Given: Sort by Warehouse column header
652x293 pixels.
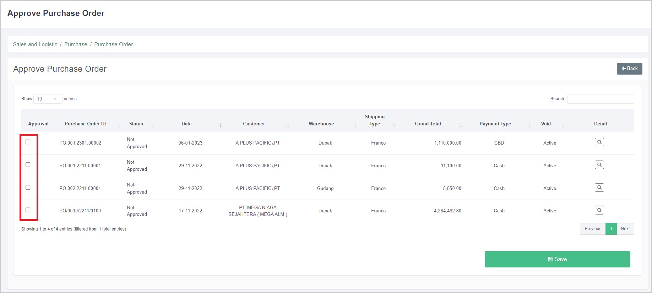Looking at the screenshot, I should [321, 124].
